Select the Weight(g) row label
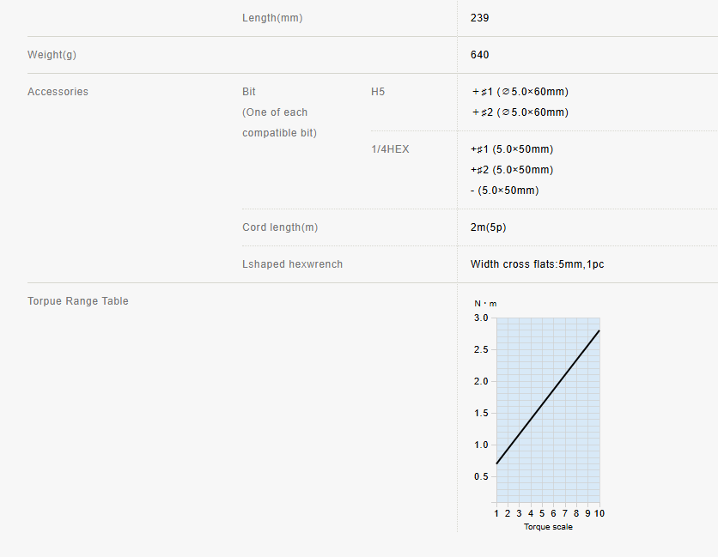718x557 pixels. (52, 55)
